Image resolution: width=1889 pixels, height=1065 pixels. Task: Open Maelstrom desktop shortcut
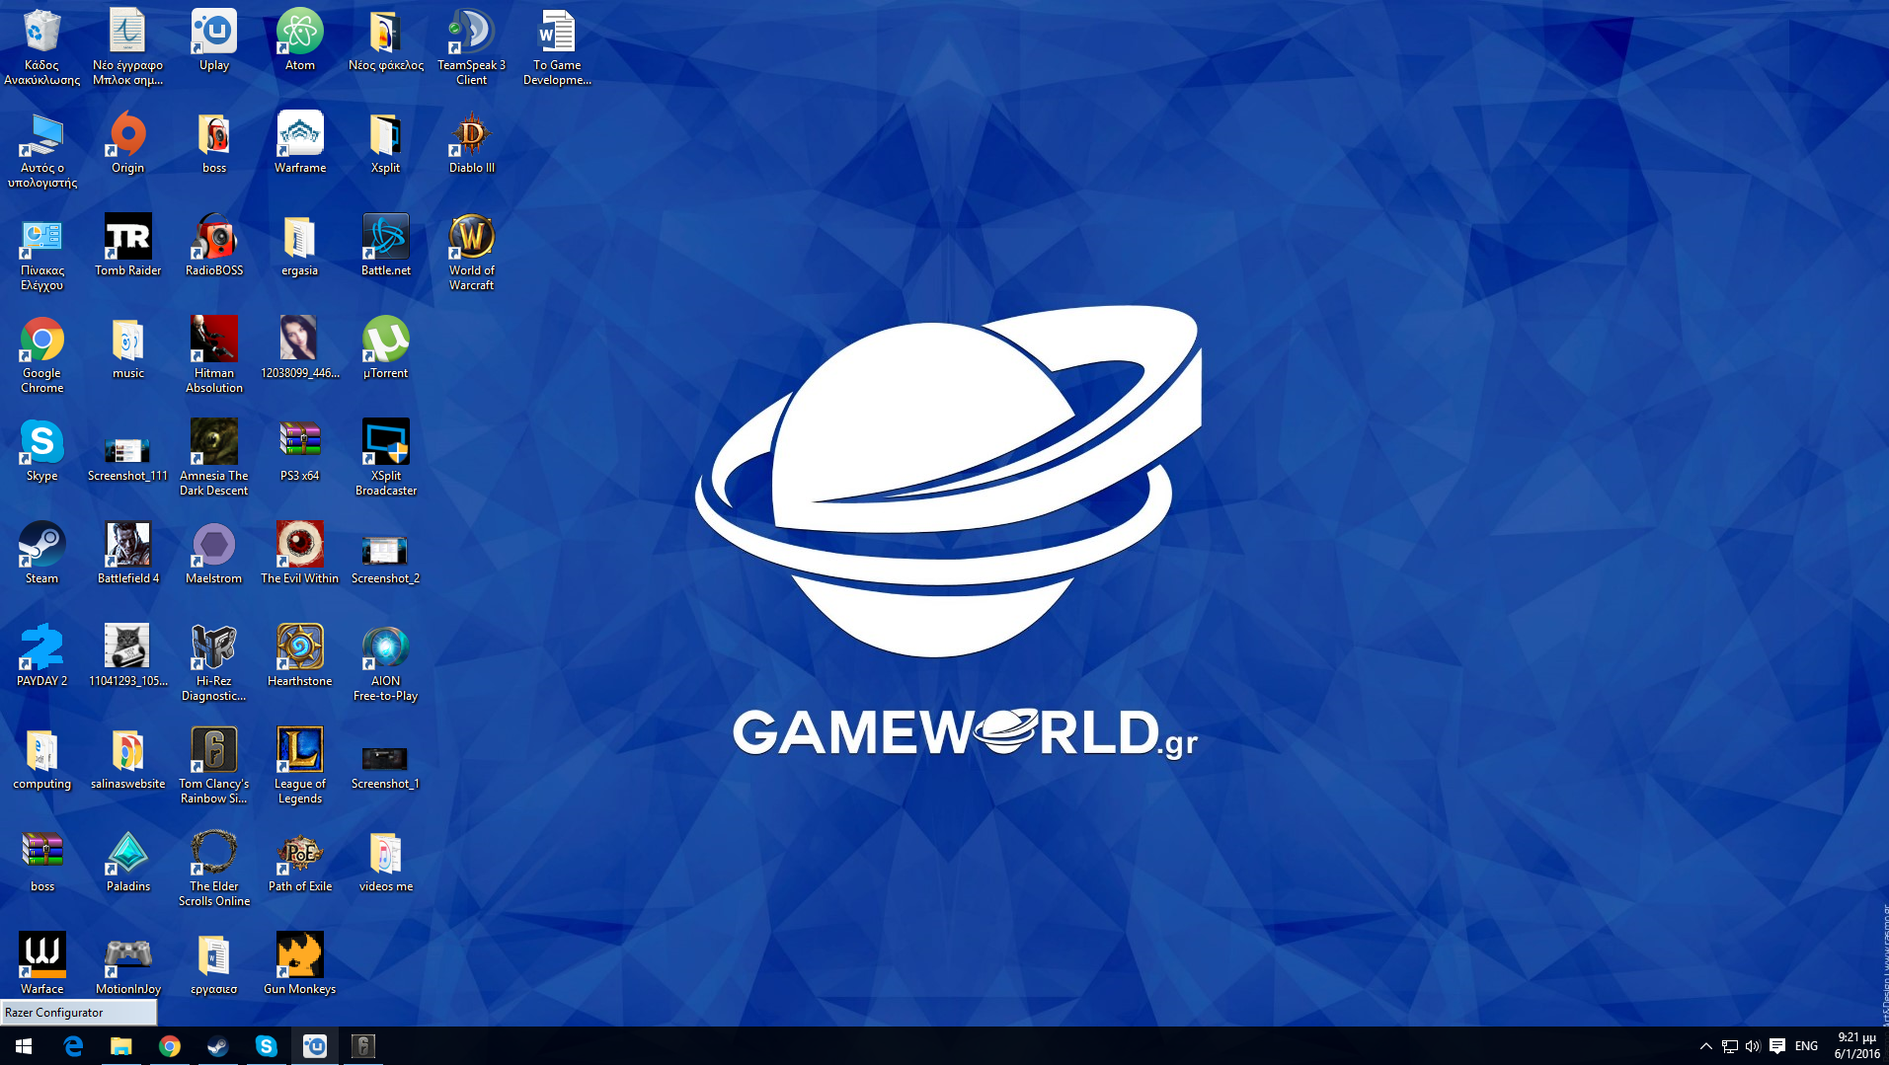[x=213, y=553]
